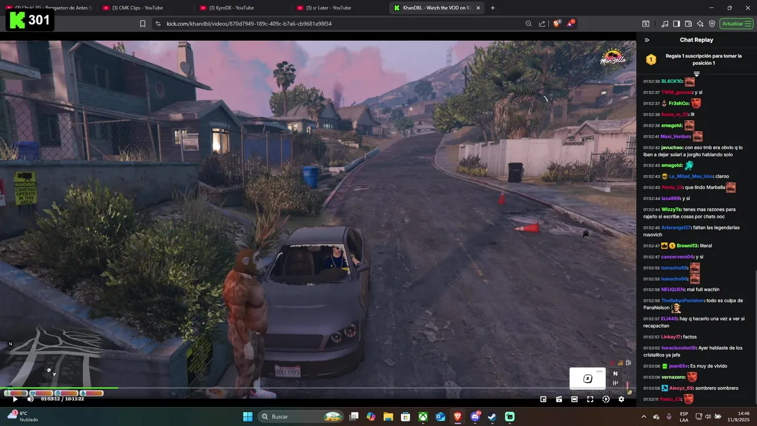Click username TheBabysPunisher in chat

(x=682, y=301)
